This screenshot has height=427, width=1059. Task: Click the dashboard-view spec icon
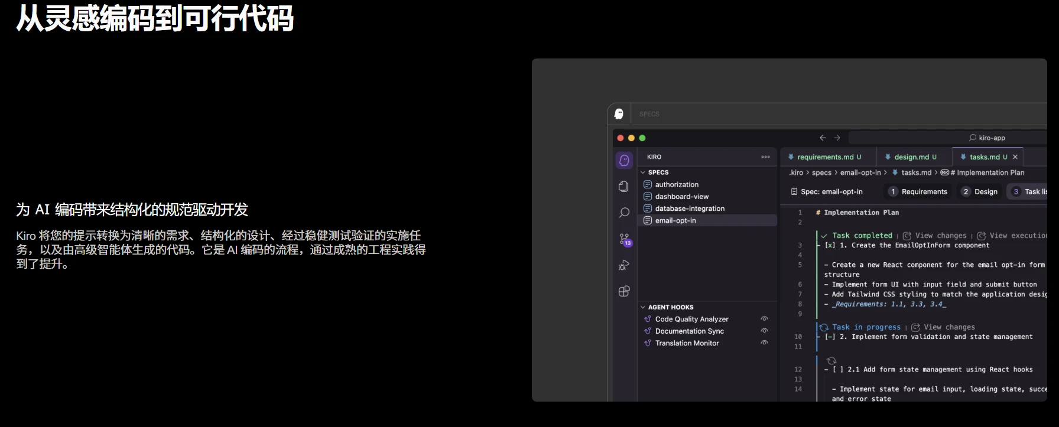[x=648, y=197]
